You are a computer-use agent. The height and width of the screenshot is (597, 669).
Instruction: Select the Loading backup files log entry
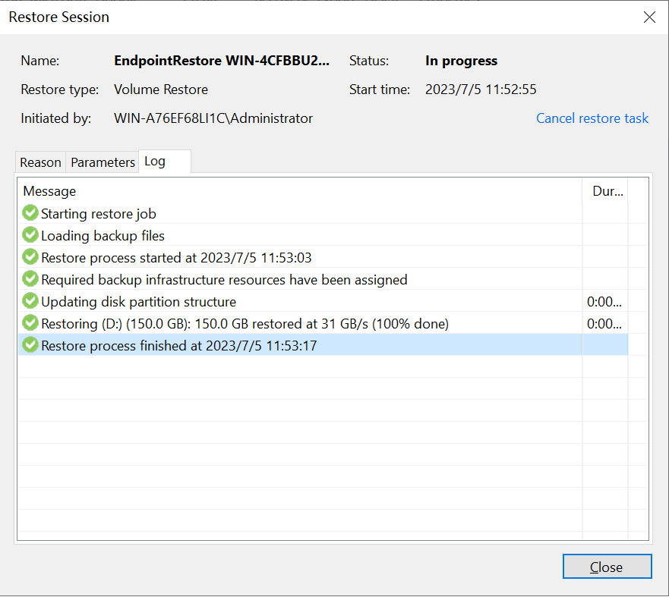click(323, 235)
